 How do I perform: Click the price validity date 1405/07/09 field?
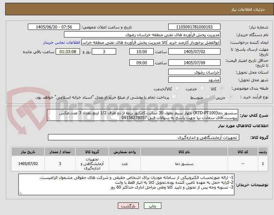coord(194,63)
